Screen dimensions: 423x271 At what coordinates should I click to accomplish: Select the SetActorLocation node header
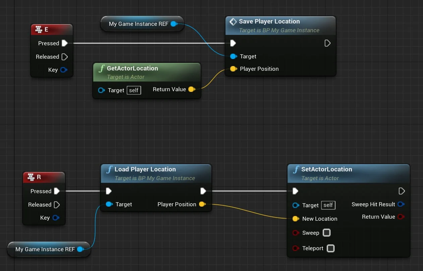click(349, 173)
